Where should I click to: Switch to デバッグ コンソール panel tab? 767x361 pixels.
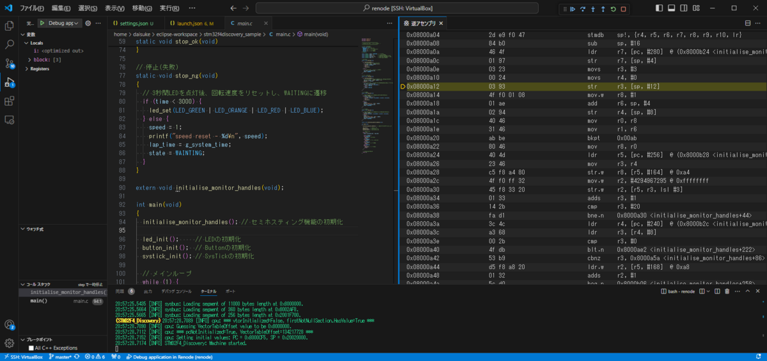click(x=176, y=291)
